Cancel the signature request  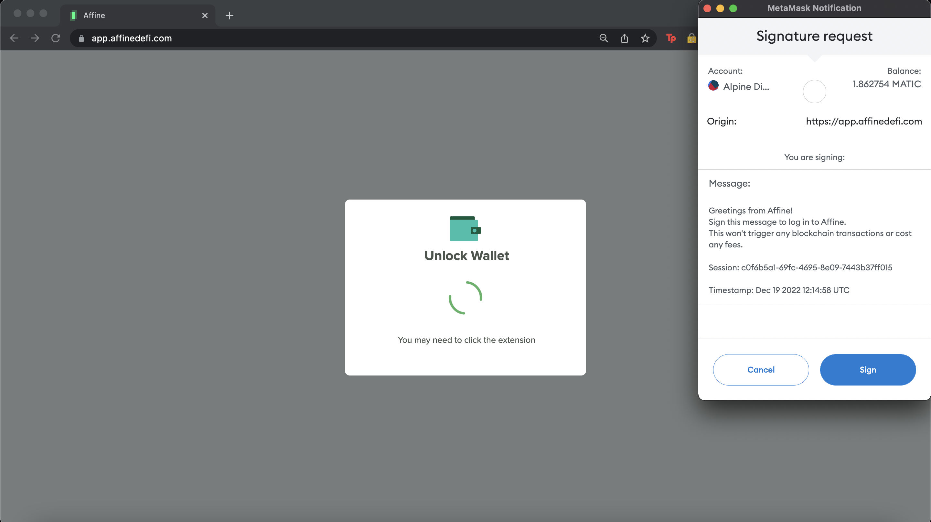pos(760,369)
